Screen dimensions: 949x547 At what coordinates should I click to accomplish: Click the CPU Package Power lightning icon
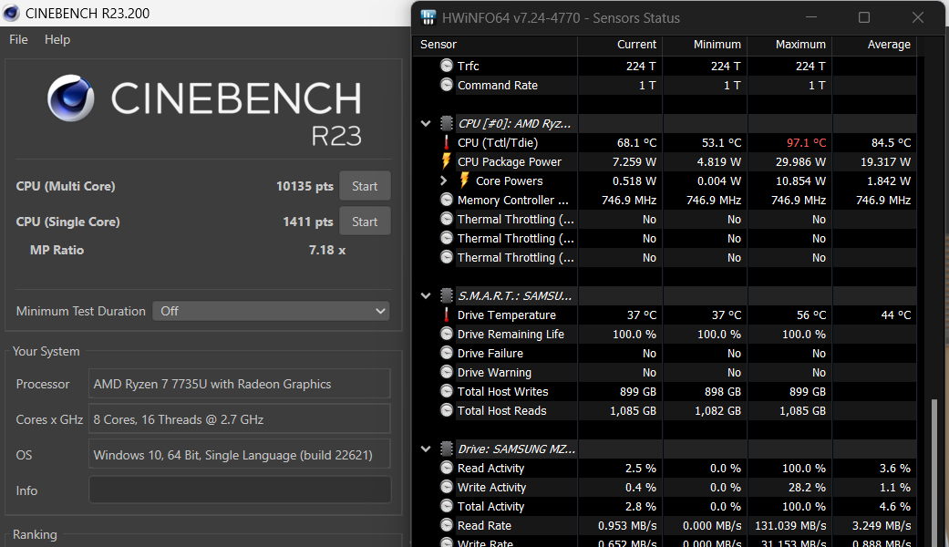coord(447,161)
